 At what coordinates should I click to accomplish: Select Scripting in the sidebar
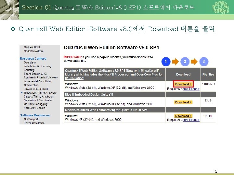point(29,70)
